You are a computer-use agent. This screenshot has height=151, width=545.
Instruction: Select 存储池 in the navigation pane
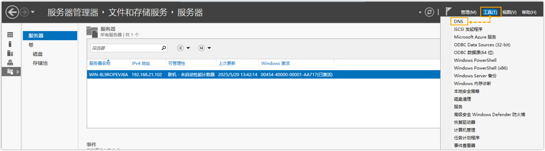40,63
